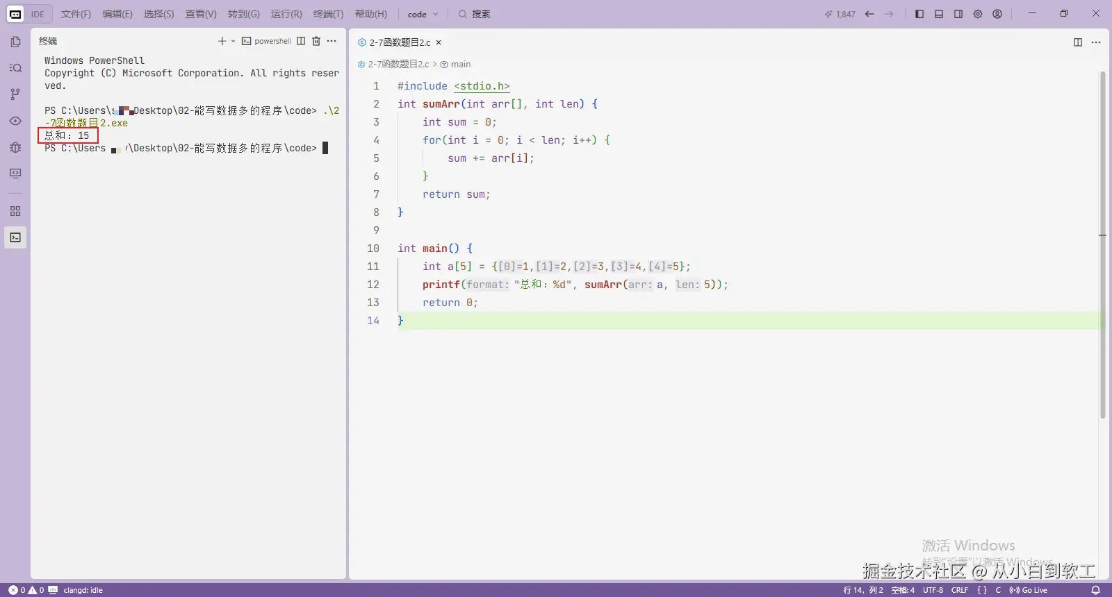Open the main symbol breadcrumb
Viewport: 1112px width, 597px height.
455,64
